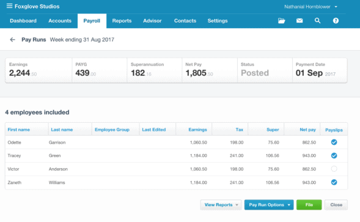The height and width of the screenshot is (222, 360).
Task: Click Zaneth Williams' net pay 943.00
Action: pos(309,182)
